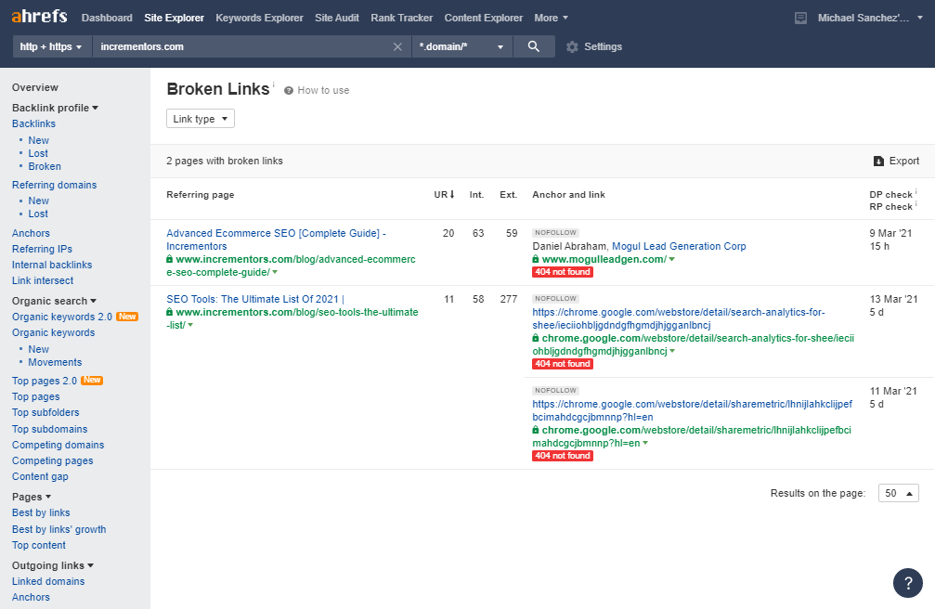Open Rank Tracker

tap(402, 18)
